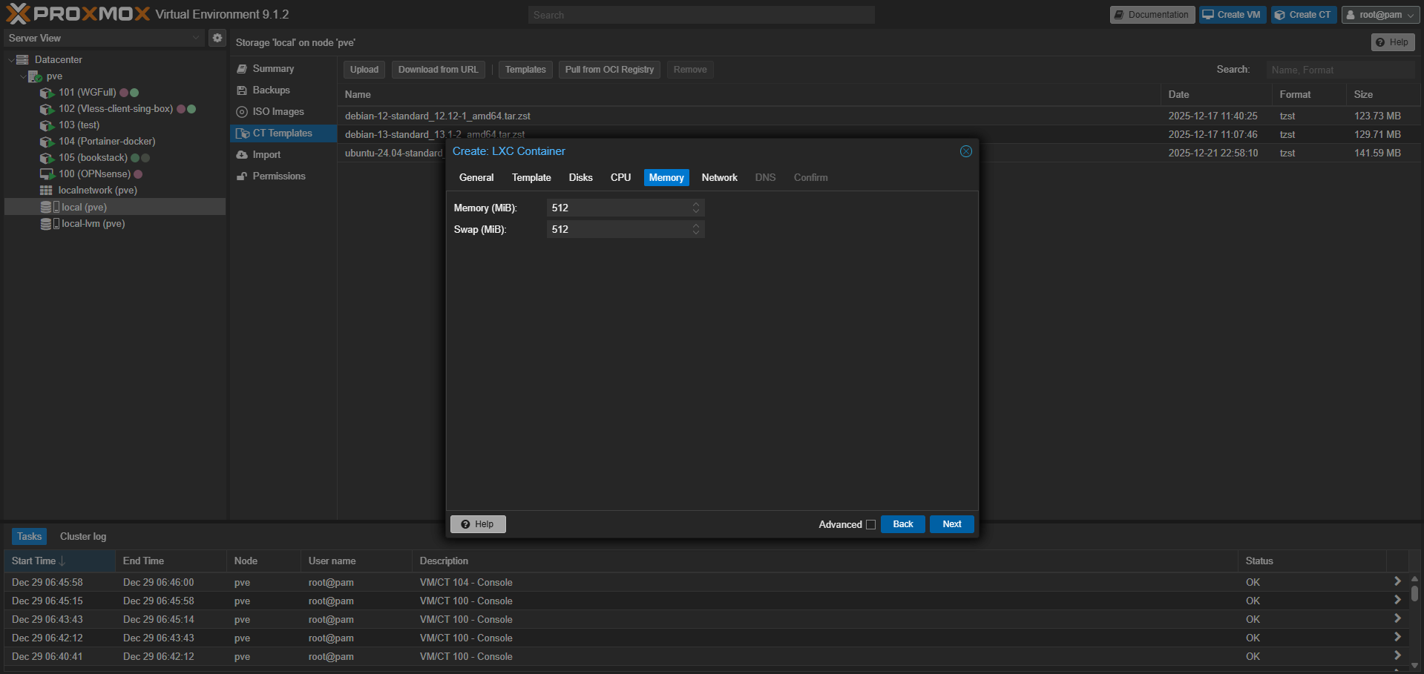Screen dimensions: 1424x674
Task: Switch to the Network tab in dialog
Action: 719,178
